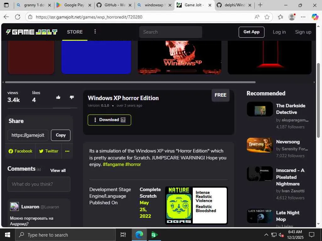Image resolution: width=322 pixels, height=241 pixels.
Task: Open The Darkside Detective title link
Action: (x=291, y=109)
